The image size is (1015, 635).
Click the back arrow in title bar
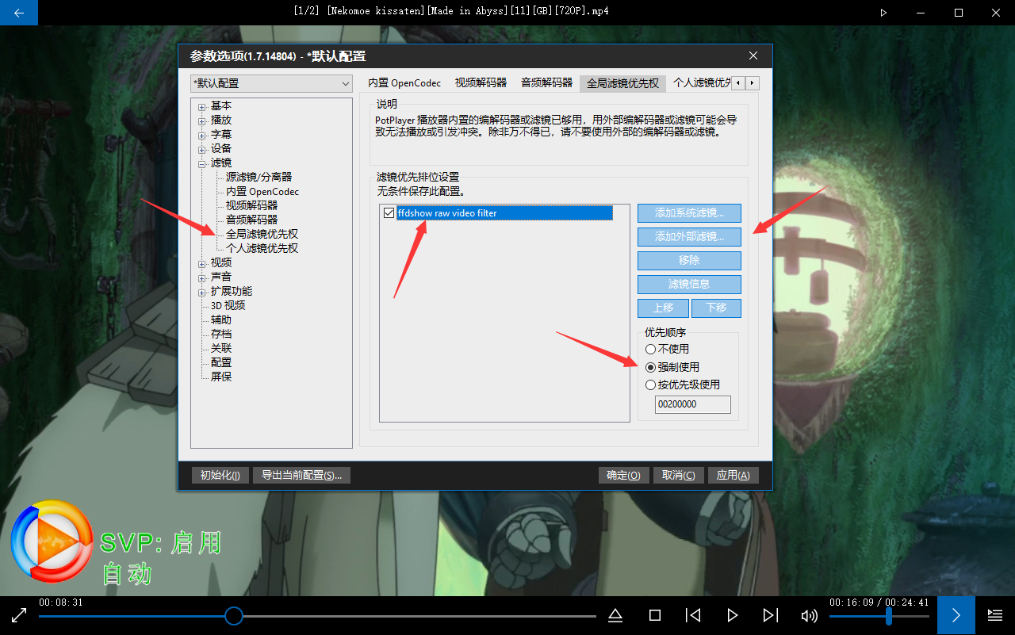(x=19, y=12)
